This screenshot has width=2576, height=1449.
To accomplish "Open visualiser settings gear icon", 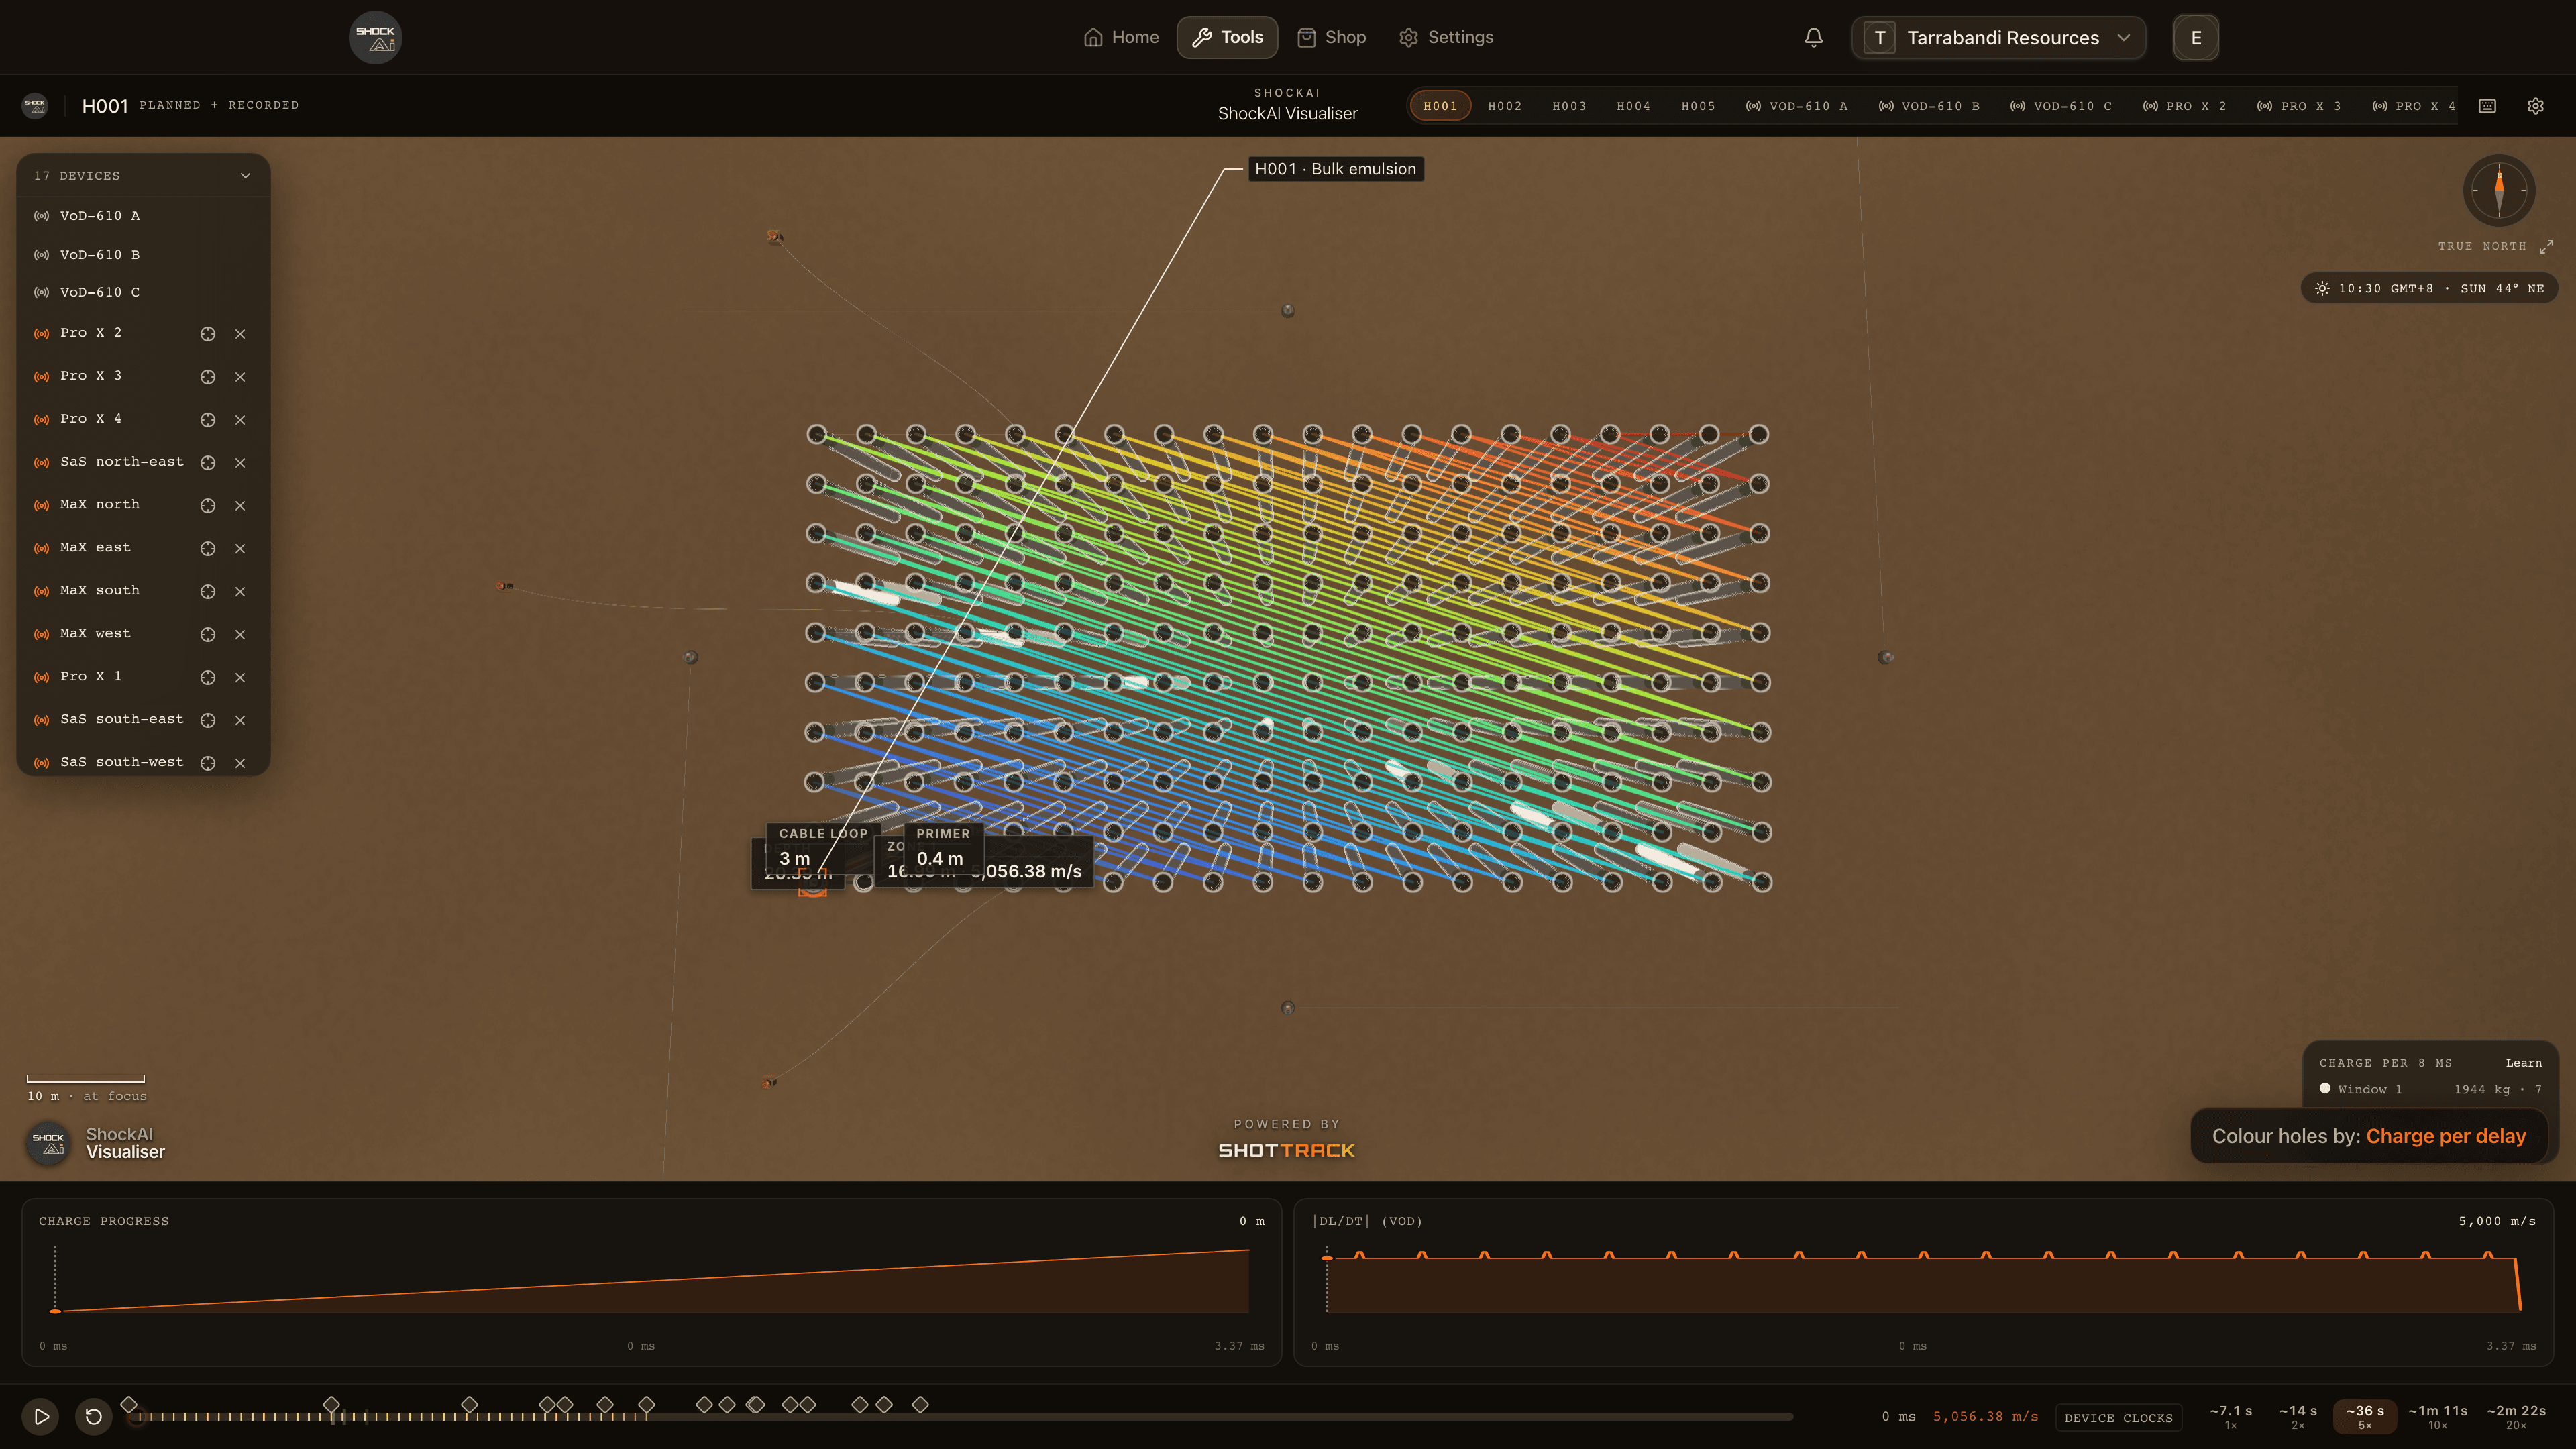I will click(x=2535, y=106).
